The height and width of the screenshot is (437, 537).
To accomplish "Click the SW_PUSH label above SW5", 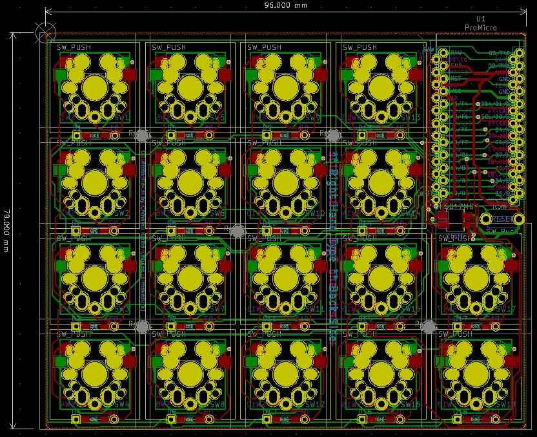I will (x=169, y=47).
